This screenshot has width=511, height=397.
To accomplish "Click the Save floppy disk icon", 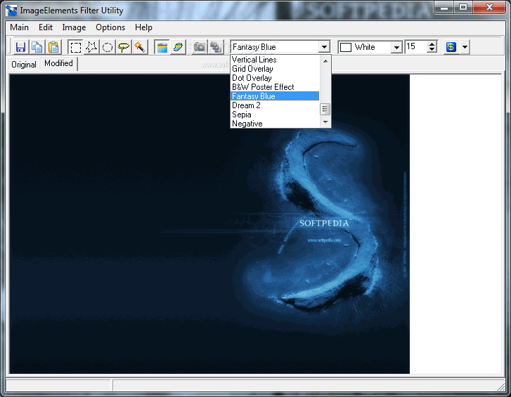I will tap(20, 47).
